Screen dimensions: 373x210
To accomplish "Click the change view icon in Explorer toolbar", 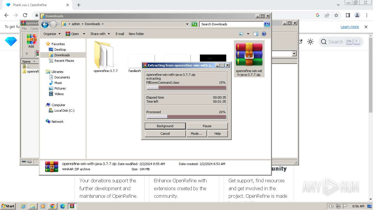I will [x=241, y=34].
